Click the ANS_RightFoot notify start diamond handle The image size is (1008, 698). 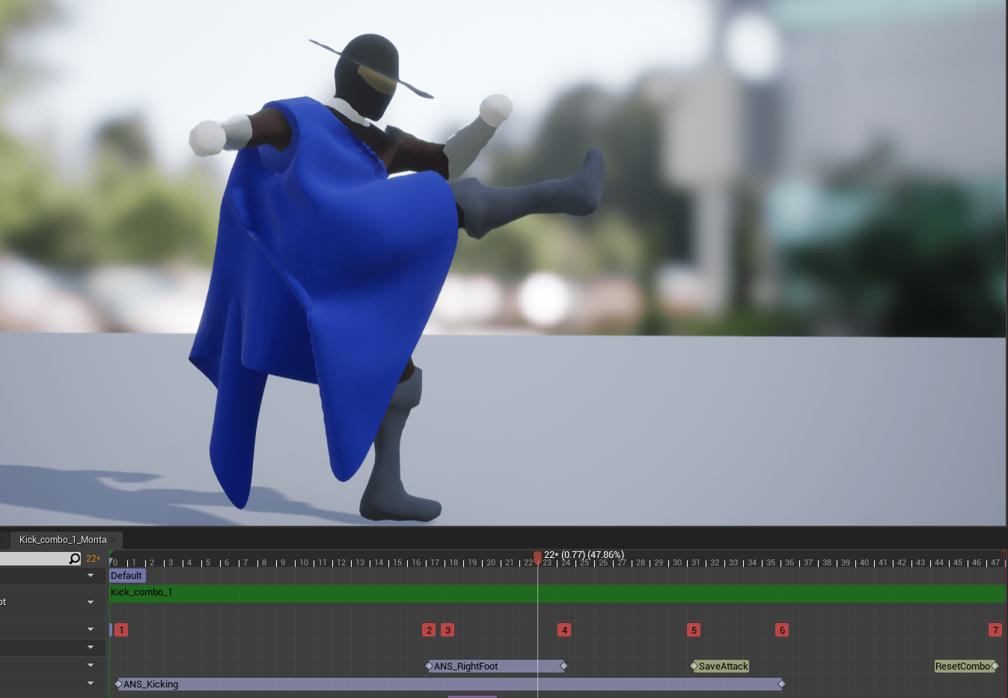coord(429,666)
